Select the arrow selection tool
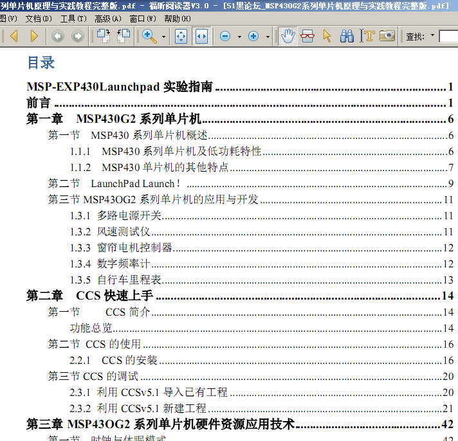Viewport: 458px width, 441px height. pos(327,36)
